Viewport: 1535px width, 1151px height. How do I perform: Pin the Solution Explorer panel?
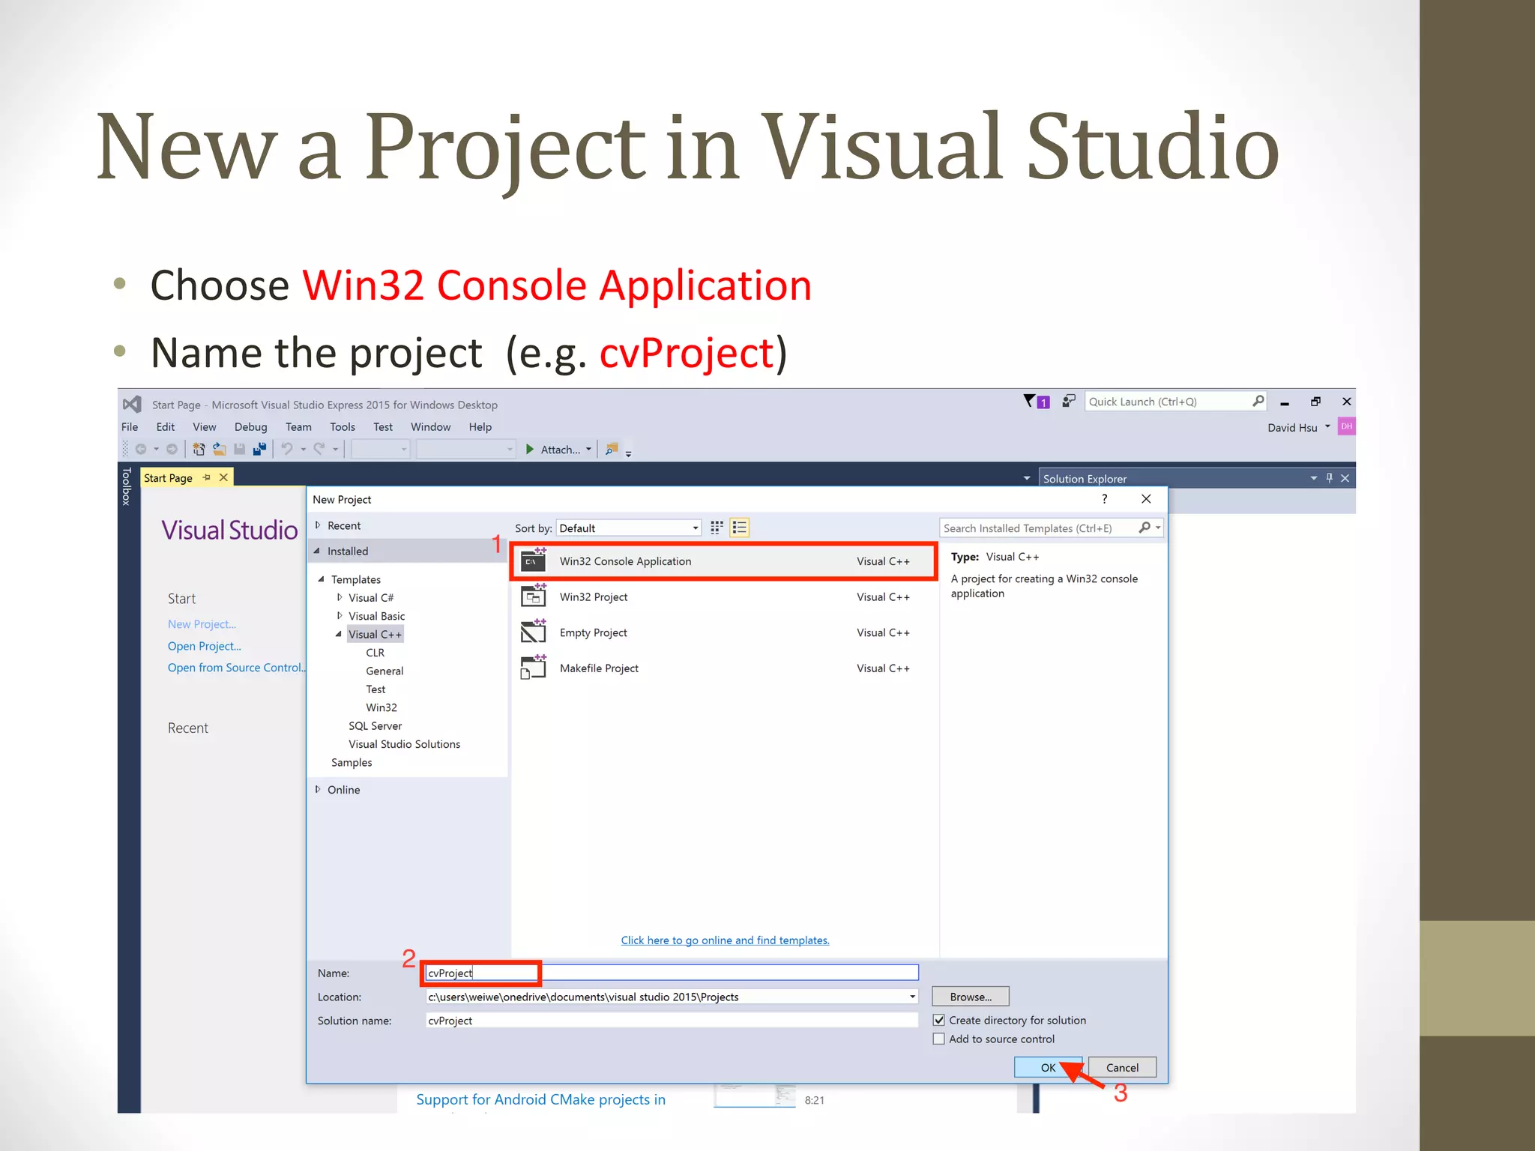(x=1330, y=478)
